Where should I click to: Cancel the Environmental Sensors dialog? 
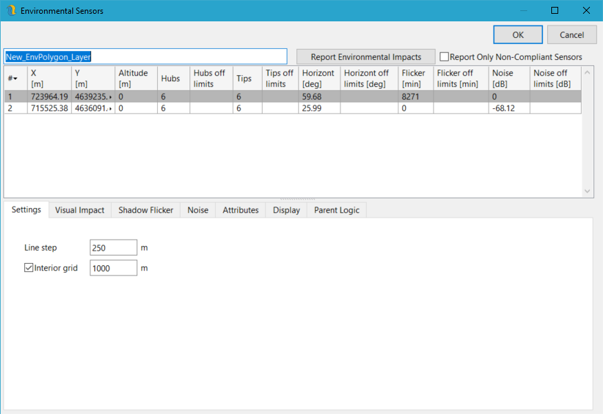tap(571, 35)
